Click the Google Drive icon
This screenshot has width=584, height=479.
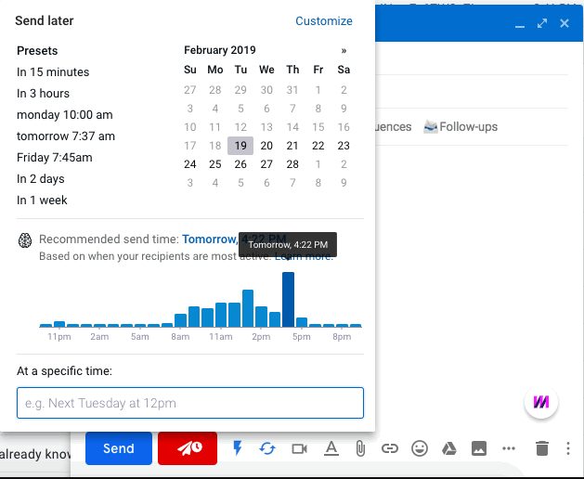click(448, 448)
